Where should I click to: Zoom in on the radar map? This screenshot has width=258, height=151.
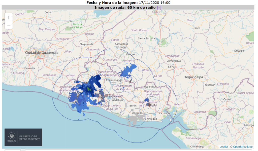pos(9,17)
